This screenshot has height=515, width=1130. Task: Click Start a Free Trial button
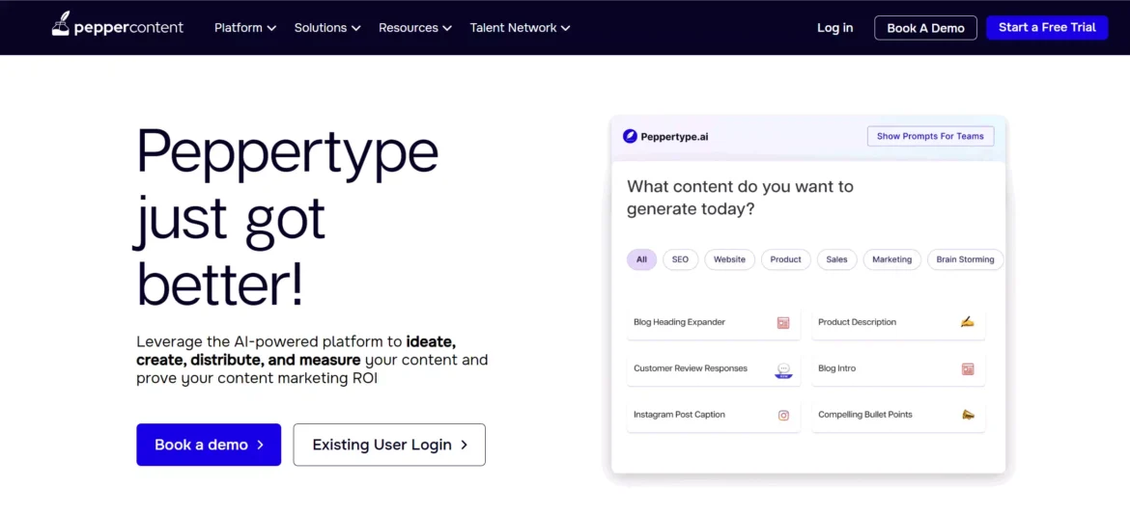click(x=1047, y=27)
